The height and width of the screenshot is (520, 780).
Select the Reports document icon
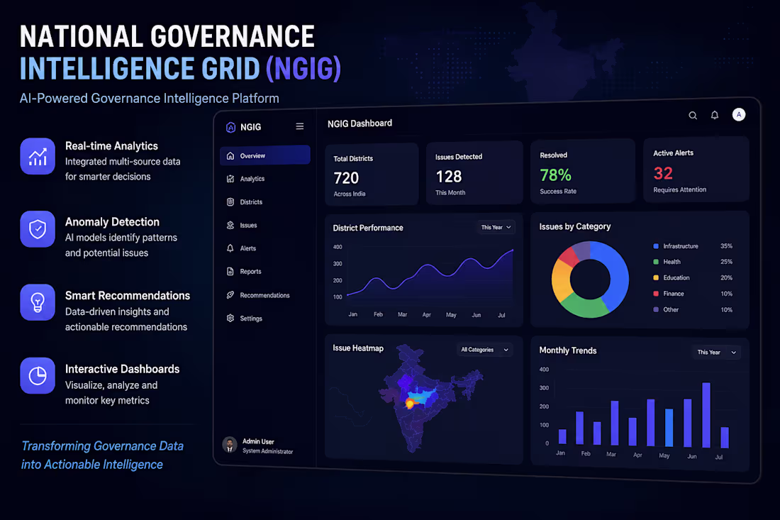(x=230, y=271)
